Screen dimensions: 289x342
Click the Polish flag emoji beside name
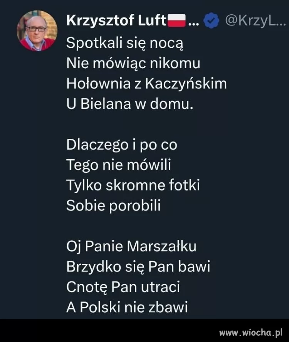(x=176, y=20)
